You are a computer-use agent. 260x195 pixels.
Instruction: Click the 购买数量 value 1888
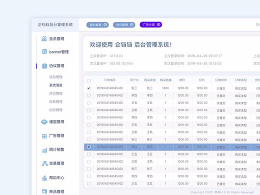[x=165, y=88]
